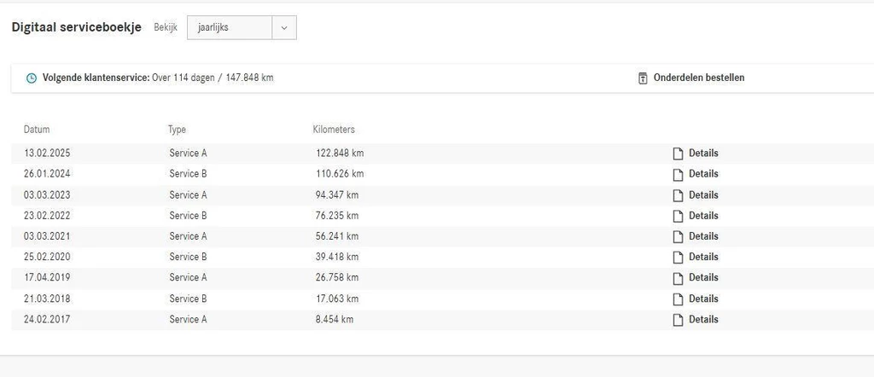Click the document icon for 26.01.2024 service

[x=678, y=174]
